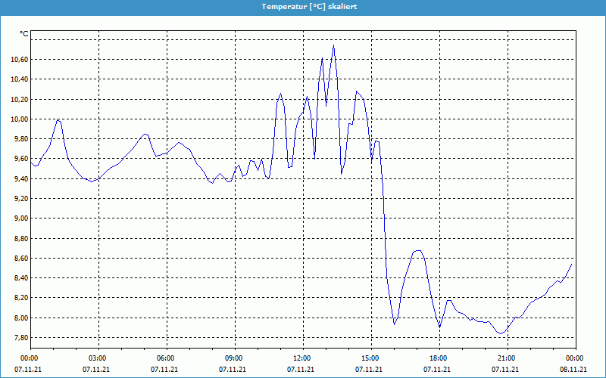Click the 07.11.21 date beneath 18:00
The image size is (606, 378).
point(437,369)
